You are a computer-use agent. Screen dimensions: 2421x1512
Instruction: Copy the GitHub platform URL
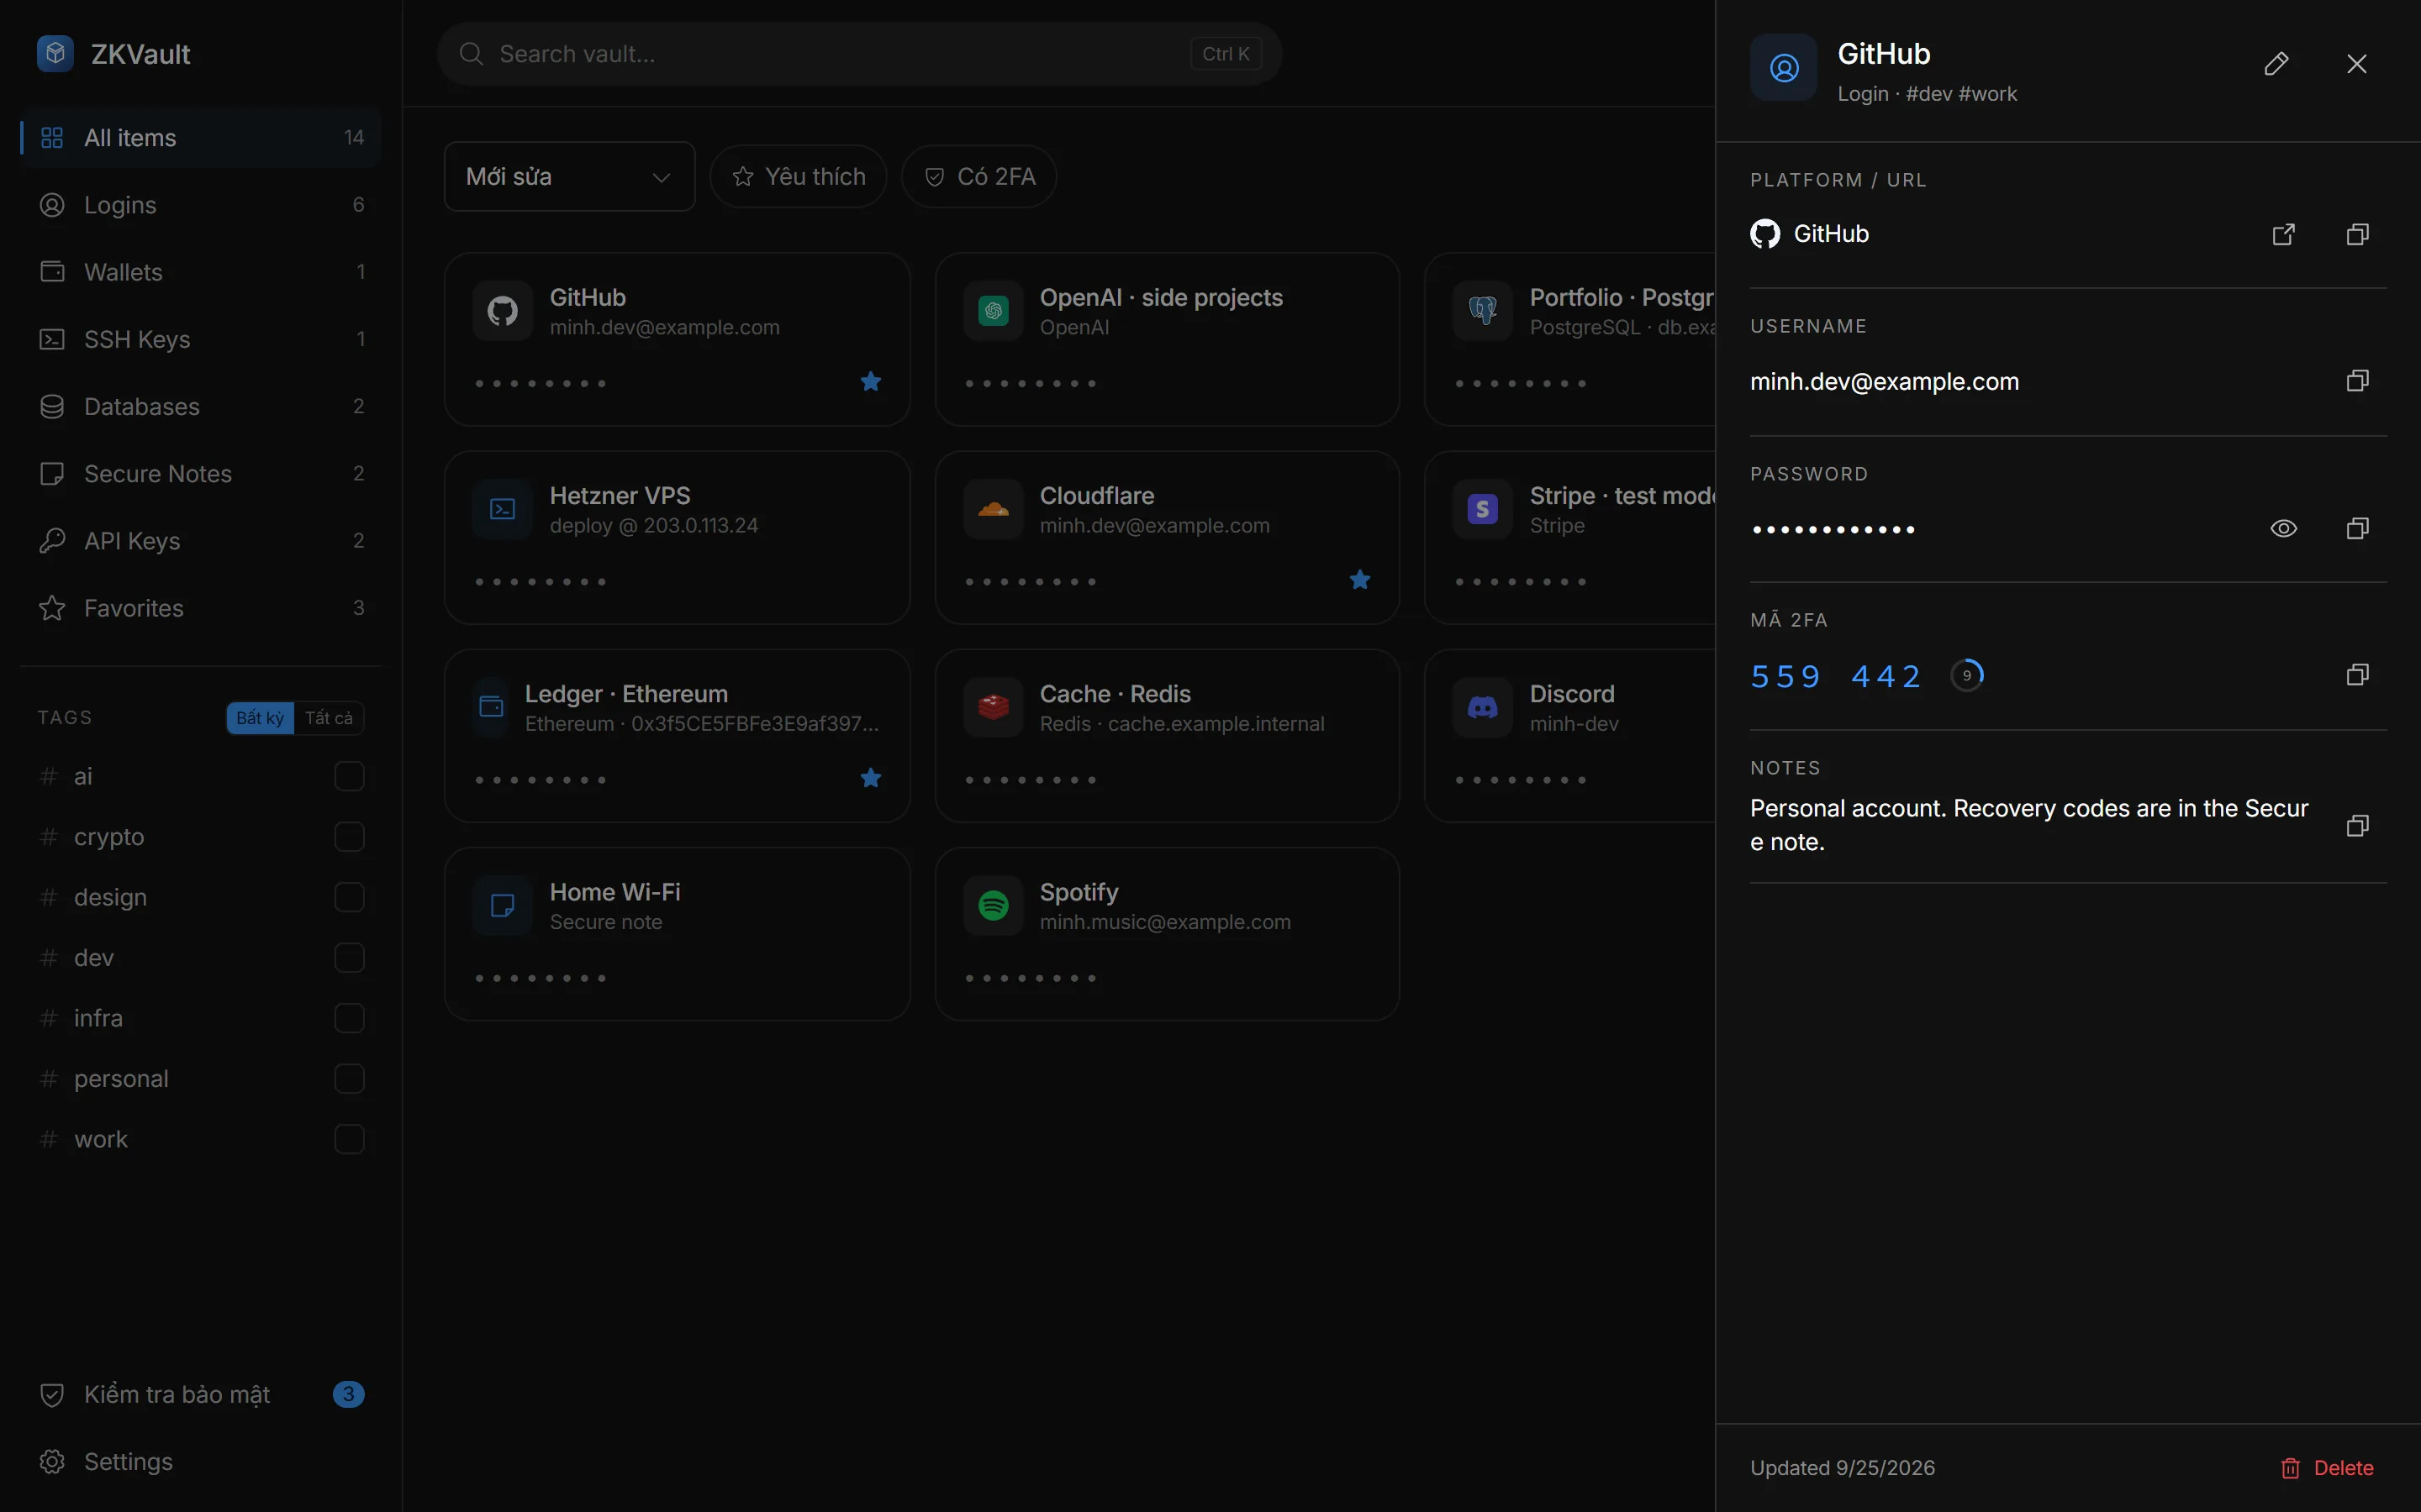coord(2357,234)
